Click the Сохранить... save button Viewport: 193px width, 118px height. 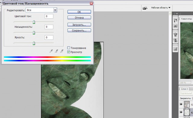coord(79,30)
